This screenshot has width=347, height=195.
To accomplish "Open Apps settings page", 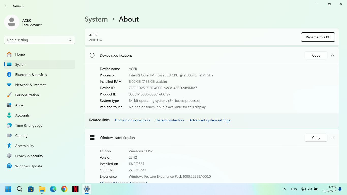I will 40,105.
